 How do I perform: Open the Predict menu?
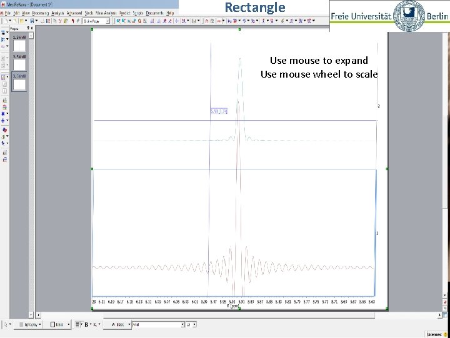125,13
